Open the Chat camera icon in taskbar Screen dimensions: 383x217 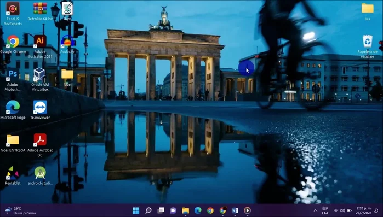pos(173,210)
